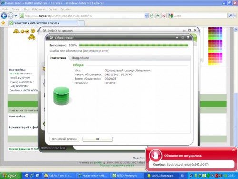238x179 pixels.
Task: Open the navigation history dropdown arrow
Action: point(16,16)
